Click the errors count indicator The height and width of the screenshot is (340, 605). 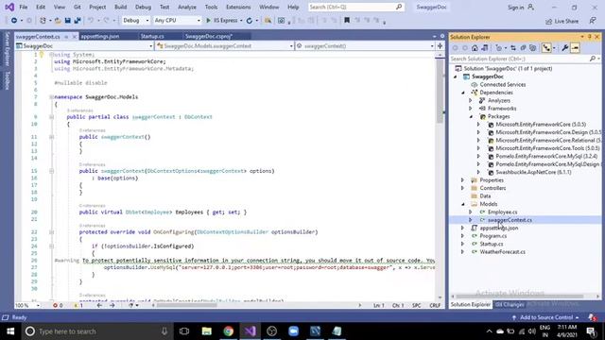(x=58, y=305)
